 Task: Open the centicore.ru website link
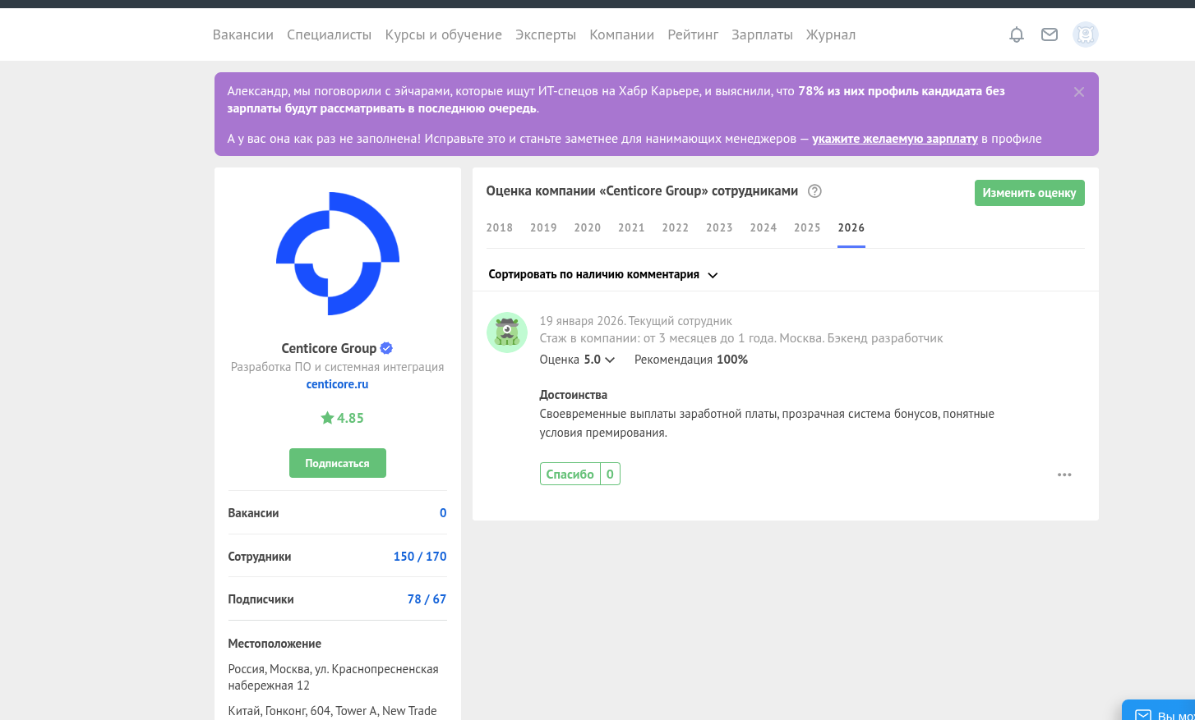[337, 384]
